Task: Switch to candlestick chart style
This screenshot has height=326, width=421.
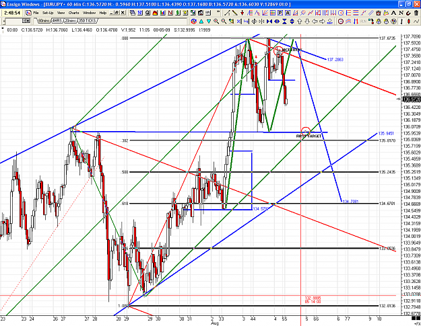Action: tap(408, 21)
